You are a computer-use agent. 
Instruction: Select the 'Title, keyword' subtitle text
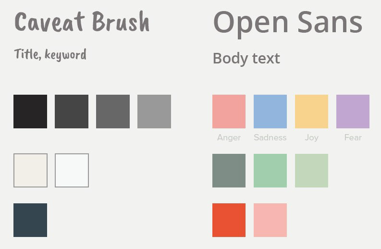[x=50, y=54]
